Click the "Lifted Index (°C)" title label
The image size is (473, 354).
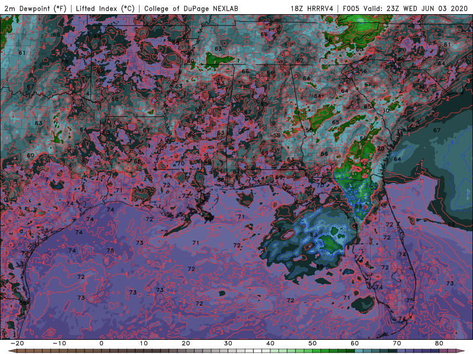click(x=105, y=8)
